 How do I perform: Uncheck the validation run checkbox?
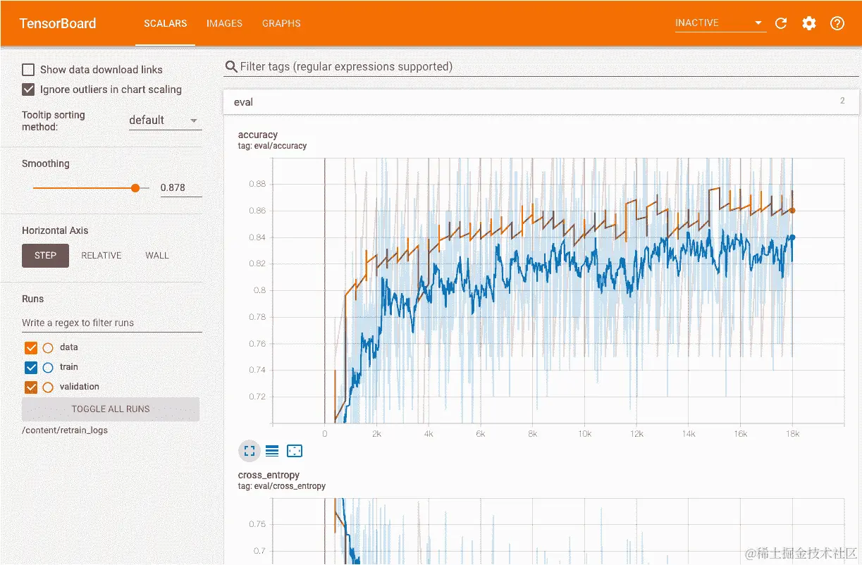[x=31, y=387]
